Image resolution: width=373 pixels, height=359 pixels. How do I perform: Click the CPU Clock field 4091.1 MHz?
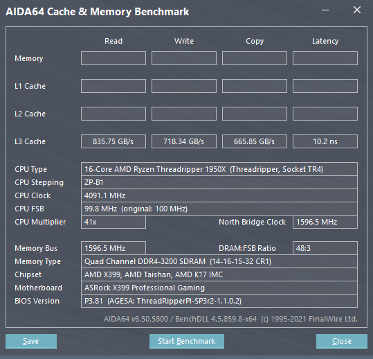pos(219,195)
